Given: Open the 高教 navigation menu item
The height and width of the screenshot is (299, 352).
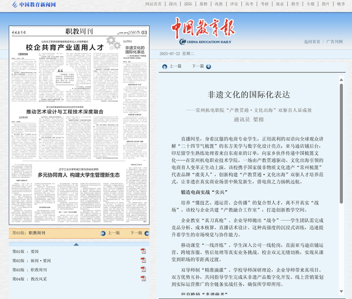Looking at the screenshot, I should (x=218, y=4).
